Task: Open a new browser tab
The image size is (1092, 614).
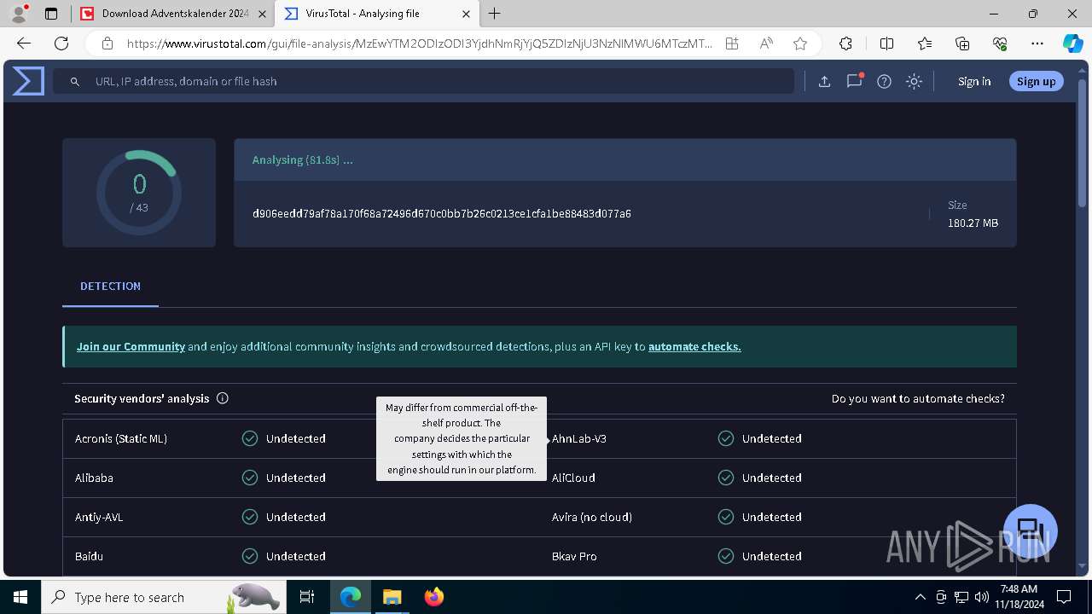Action: pyautogui.click(x=494, y=14)
